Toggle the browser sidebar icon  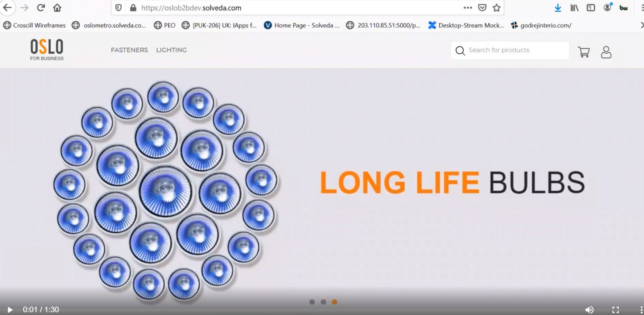[x=590, y=8]
